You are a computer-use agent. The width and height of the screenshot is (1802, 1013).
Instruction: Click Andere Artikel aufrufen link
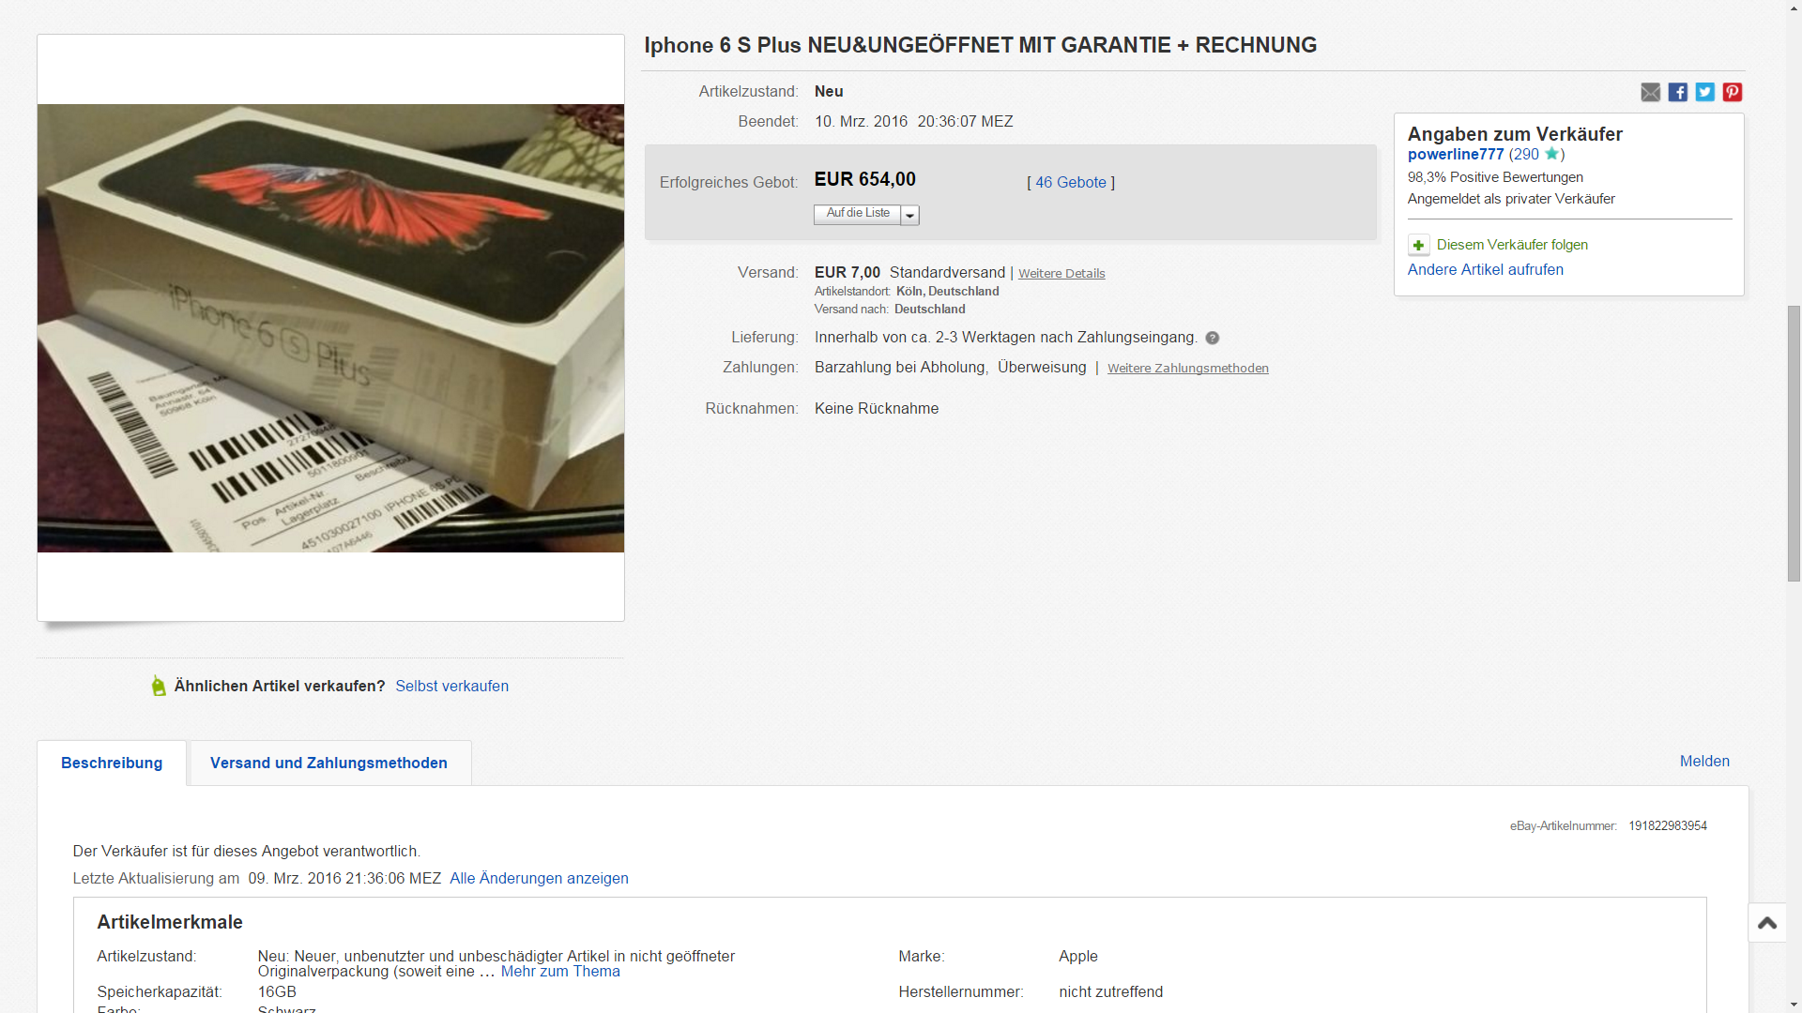(x=1485, y=269)
